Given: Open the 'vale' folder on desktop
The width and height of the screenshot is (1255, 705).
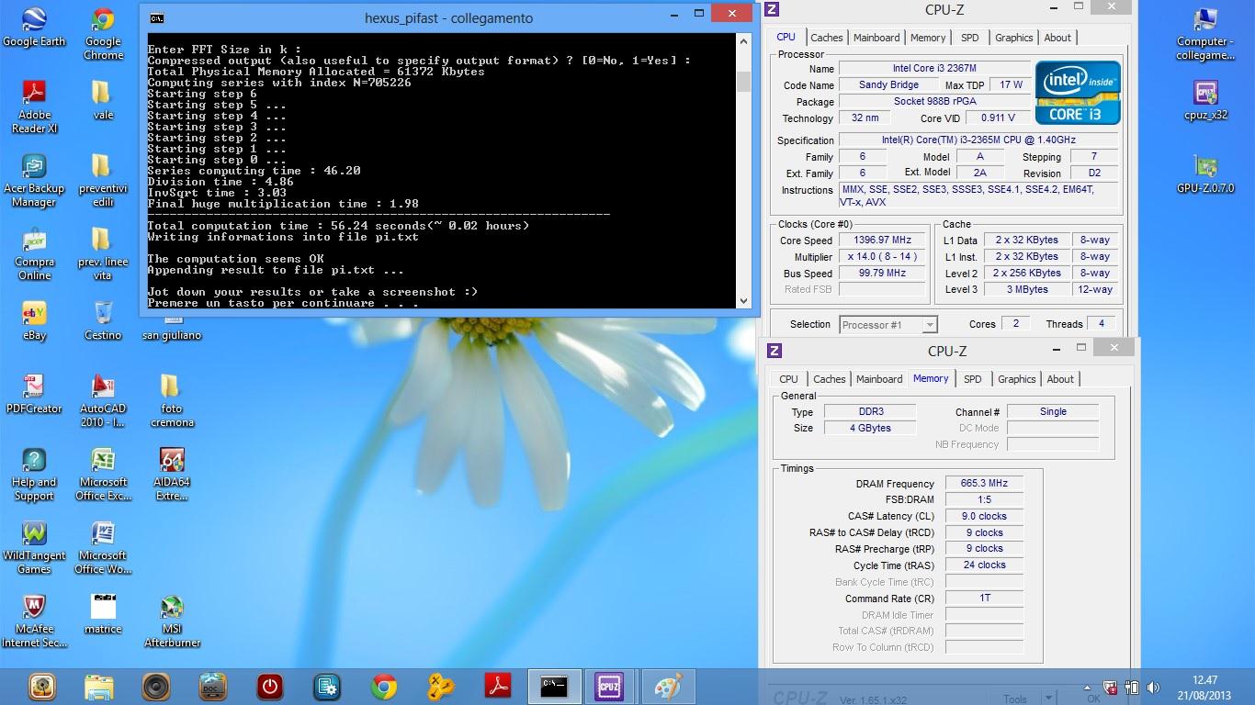Looking at the screenshot, I should tap(103, 100).
